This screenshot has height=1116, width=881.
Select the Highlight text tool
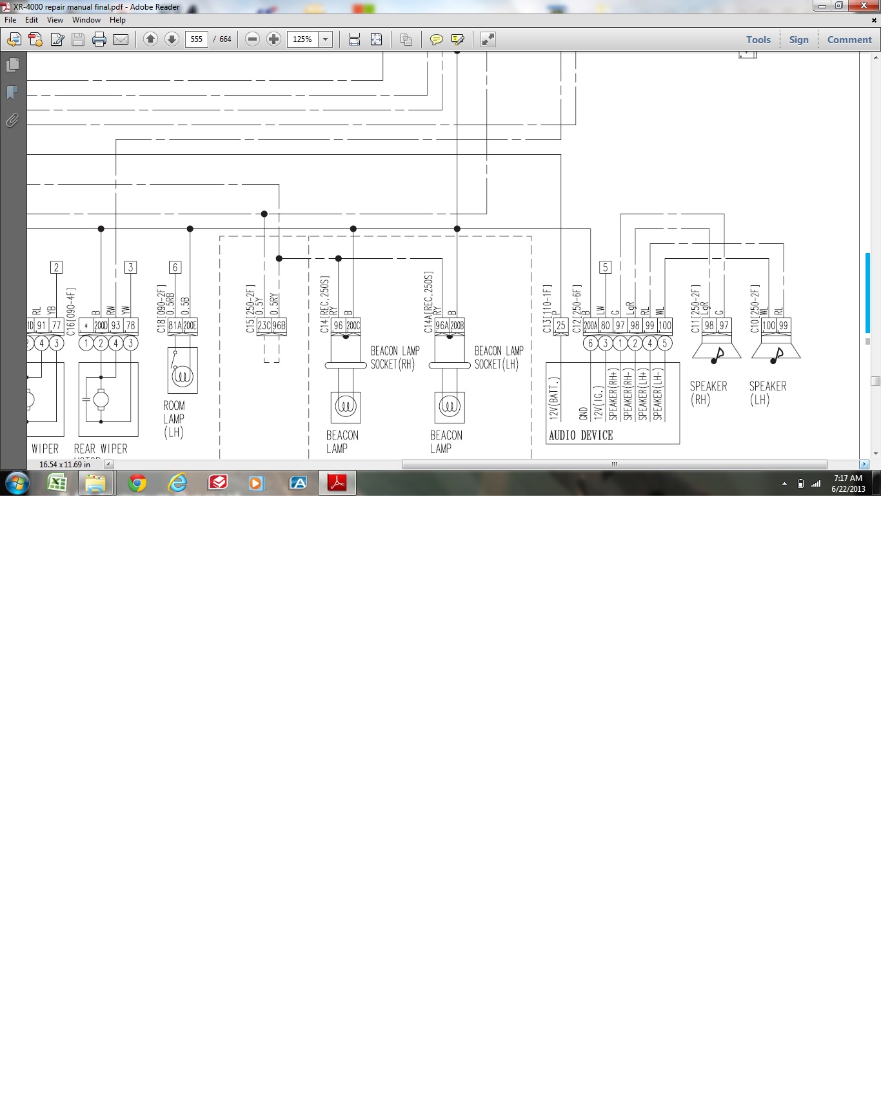[x=458, y=39]
